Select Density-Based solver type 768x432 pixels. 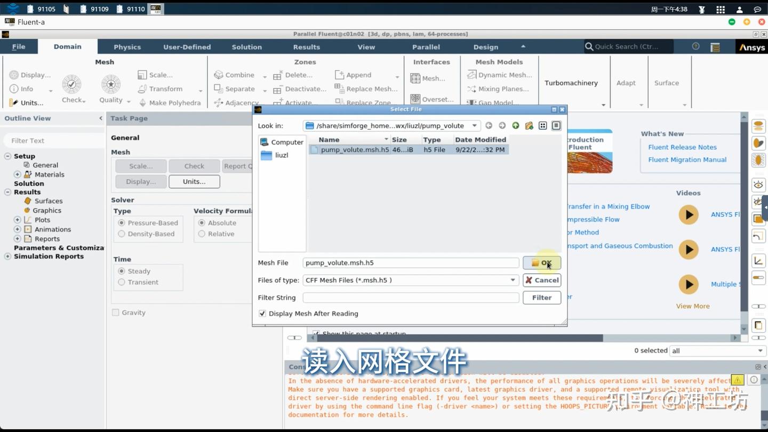122,234
